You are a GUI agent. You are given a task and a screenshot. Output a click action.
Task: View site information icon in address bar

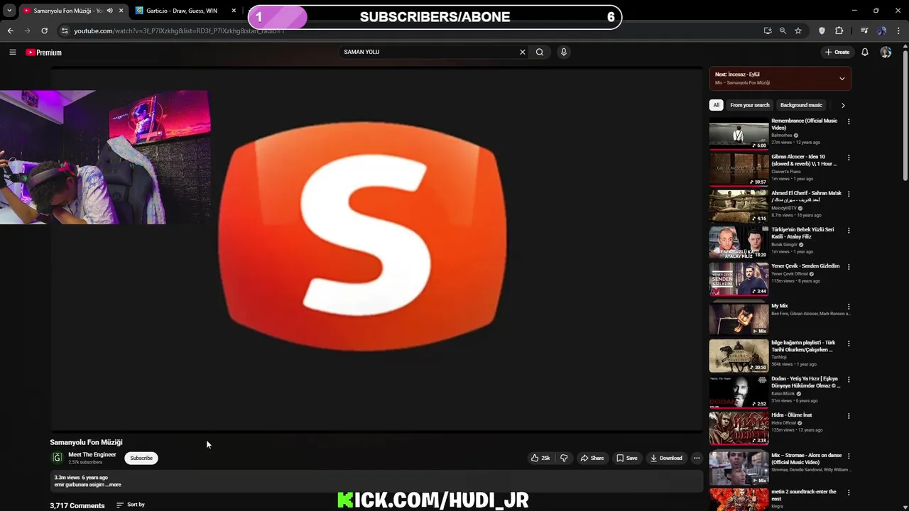click(65, 31)
